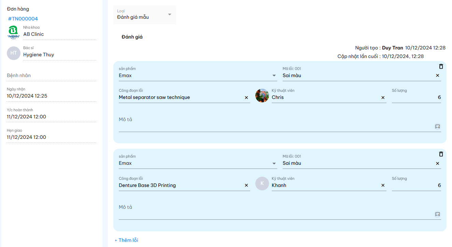Clear Metal separator saw technique stage
This screenshot has width=452, height=247.
[246, 98]
